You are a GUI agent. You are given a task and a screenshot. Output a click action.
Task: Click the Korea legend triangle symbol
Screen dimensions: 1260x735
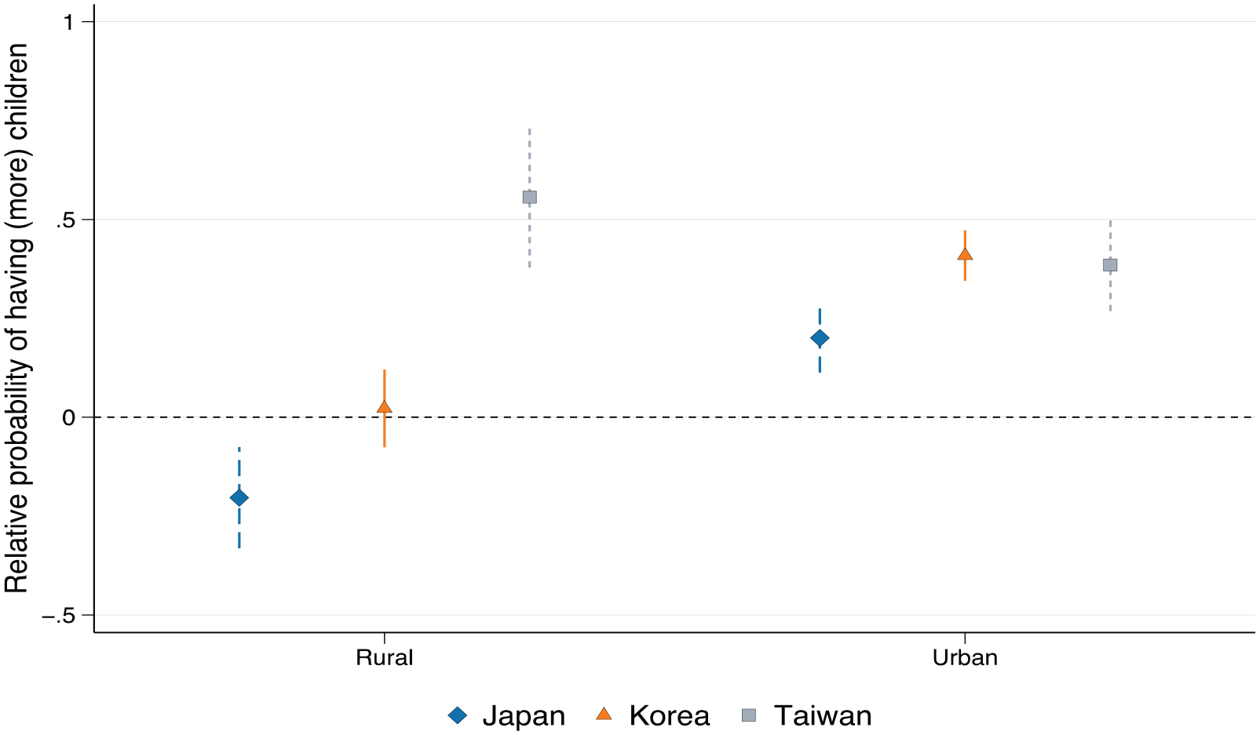[x=604, y=714]
